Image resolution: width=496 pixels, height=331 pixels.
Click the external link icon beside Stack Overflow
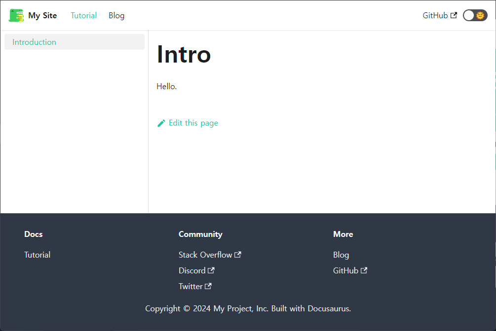click(x=238, y=254)
